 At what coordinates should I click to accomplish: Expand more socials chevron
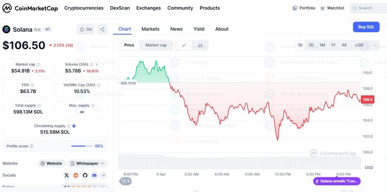[103, 175]
